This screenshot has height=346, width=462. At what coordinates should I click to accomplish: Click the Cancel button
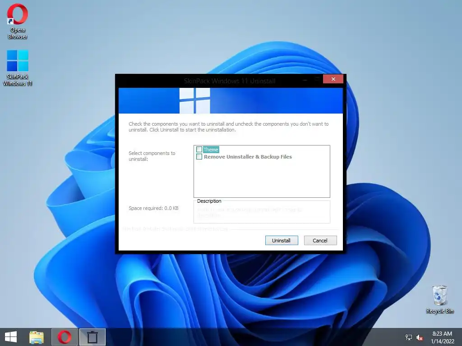click(x=320, y=241)
